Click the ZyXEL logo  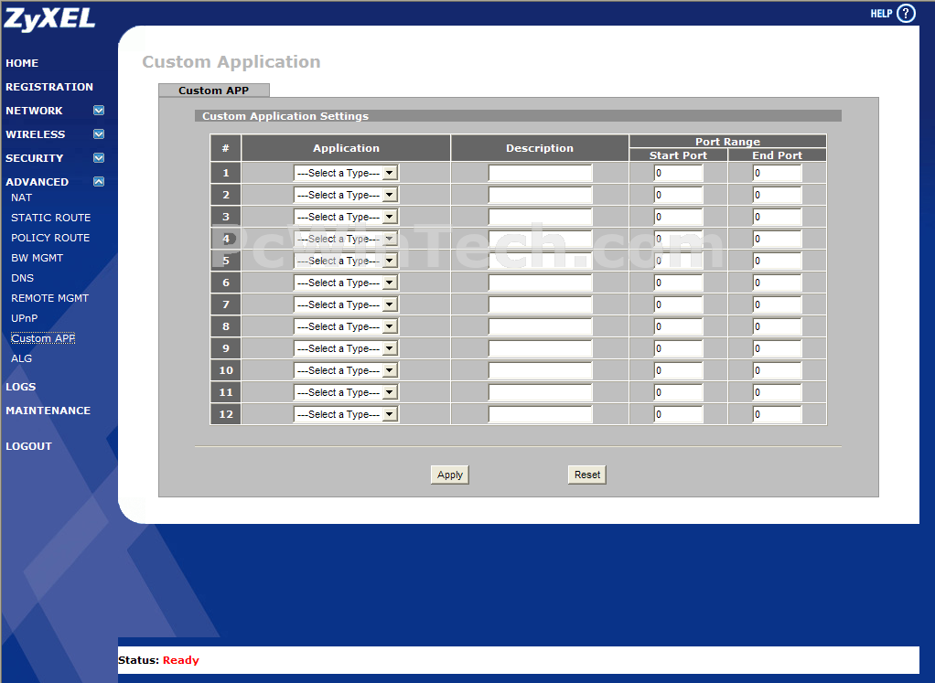49,18
